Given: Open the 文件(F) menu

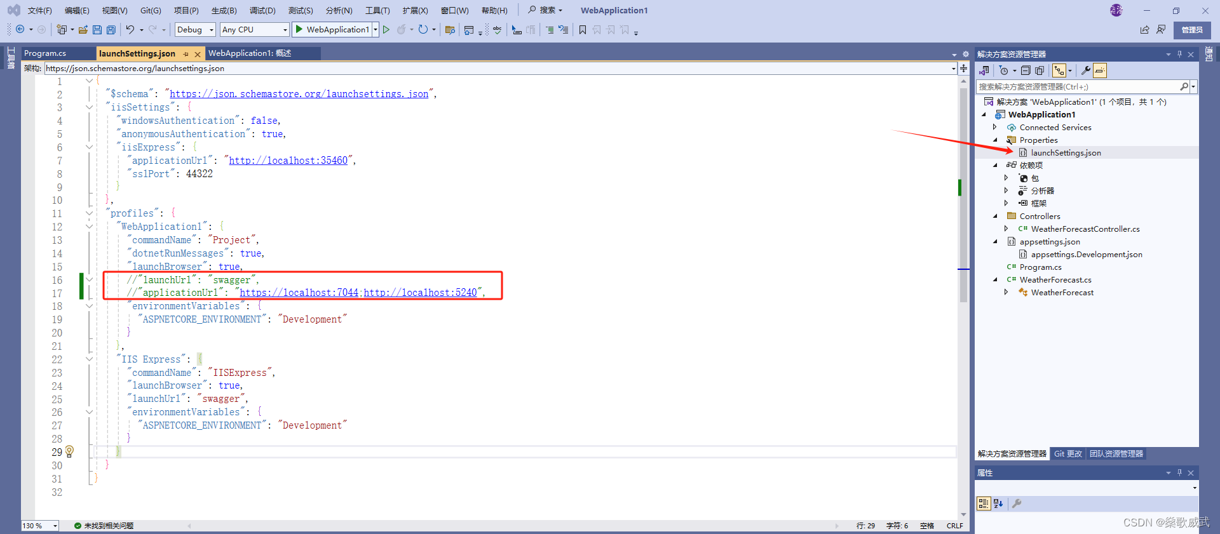Looking at the screenshot, I should [39, 10].
